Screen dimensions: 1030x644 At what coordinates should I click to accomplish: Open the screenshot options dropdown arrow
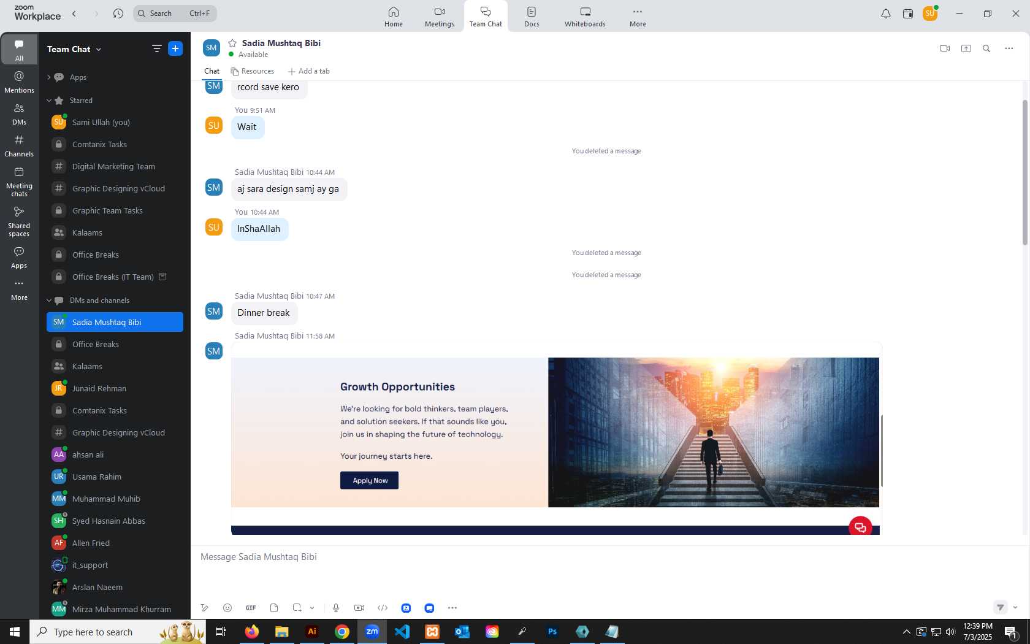312,608
